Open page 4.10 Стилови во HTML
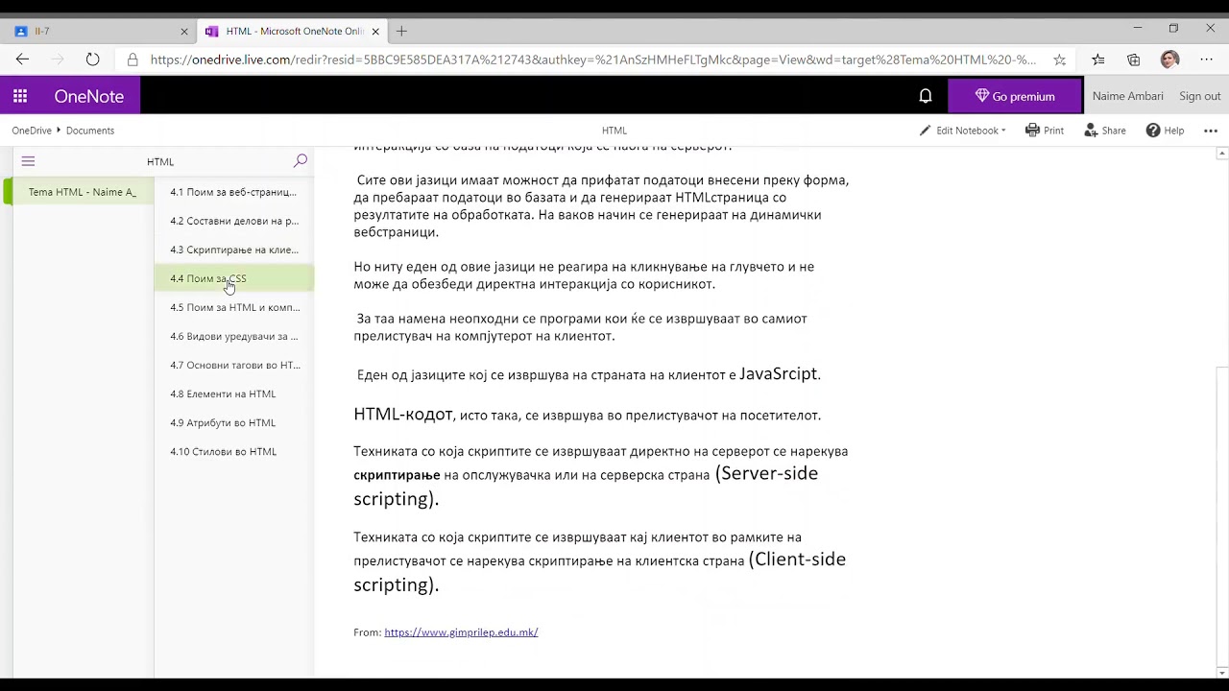The height and width of the screenshot is (691, 1229). click(x=233, y=451)
